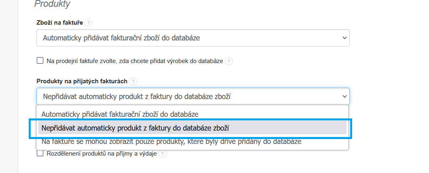Open help icon beside Na prodejní faktuře checkbox
The image size is (429, 173).
229,61
